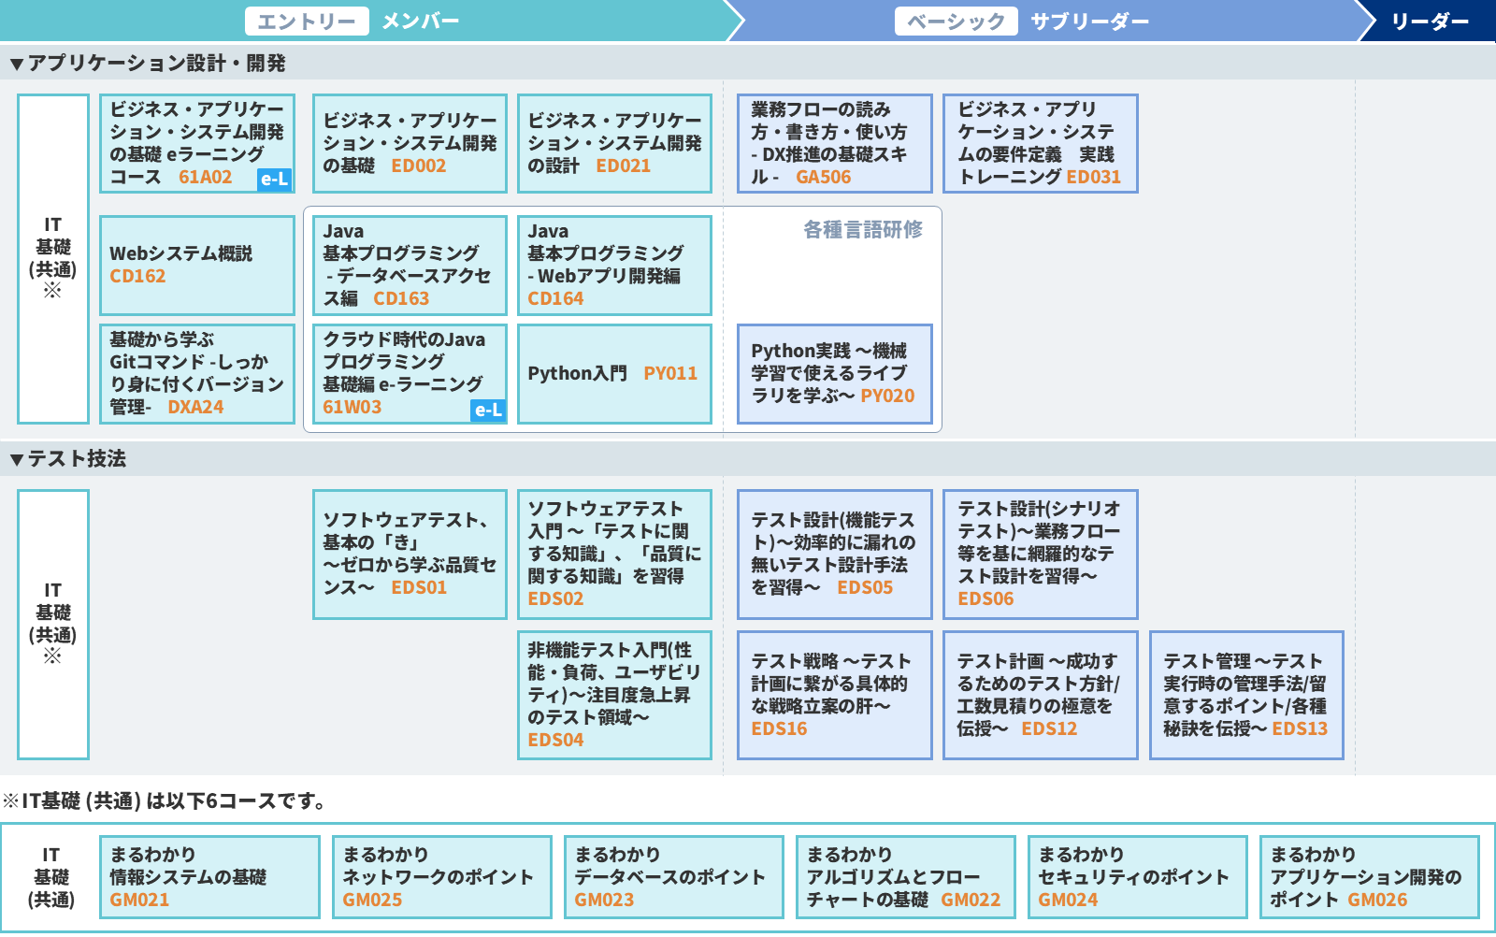
Task: Select the ベーシック level tab
Action: click(x=956, y=22)
